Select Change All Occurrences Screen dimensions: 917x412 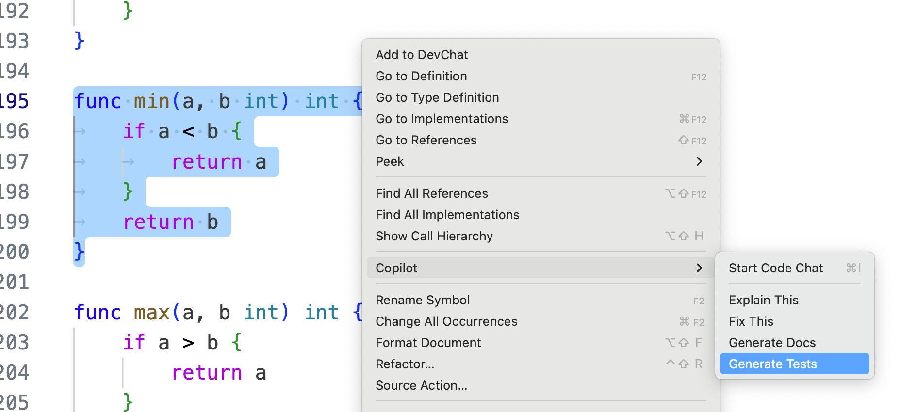point(446,321)
